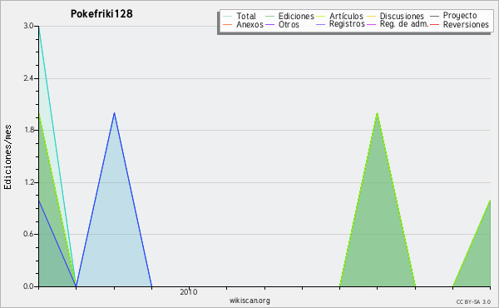
Task: Click the tall green Artículos peak after 2010
Action: tap(377, 113)
